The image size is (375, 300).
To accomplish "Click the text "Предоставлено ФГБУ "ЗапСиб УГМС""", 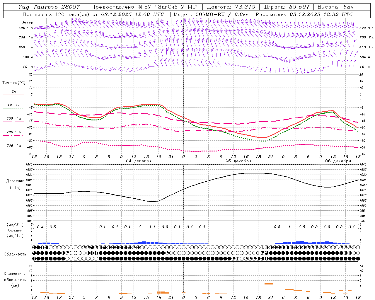I will point(145,7).
